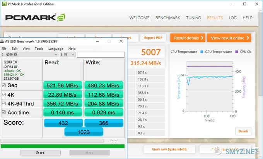Toggle the Seq test checkbox
This screenshot has width=263, height=159.
(x=4, y=85)
